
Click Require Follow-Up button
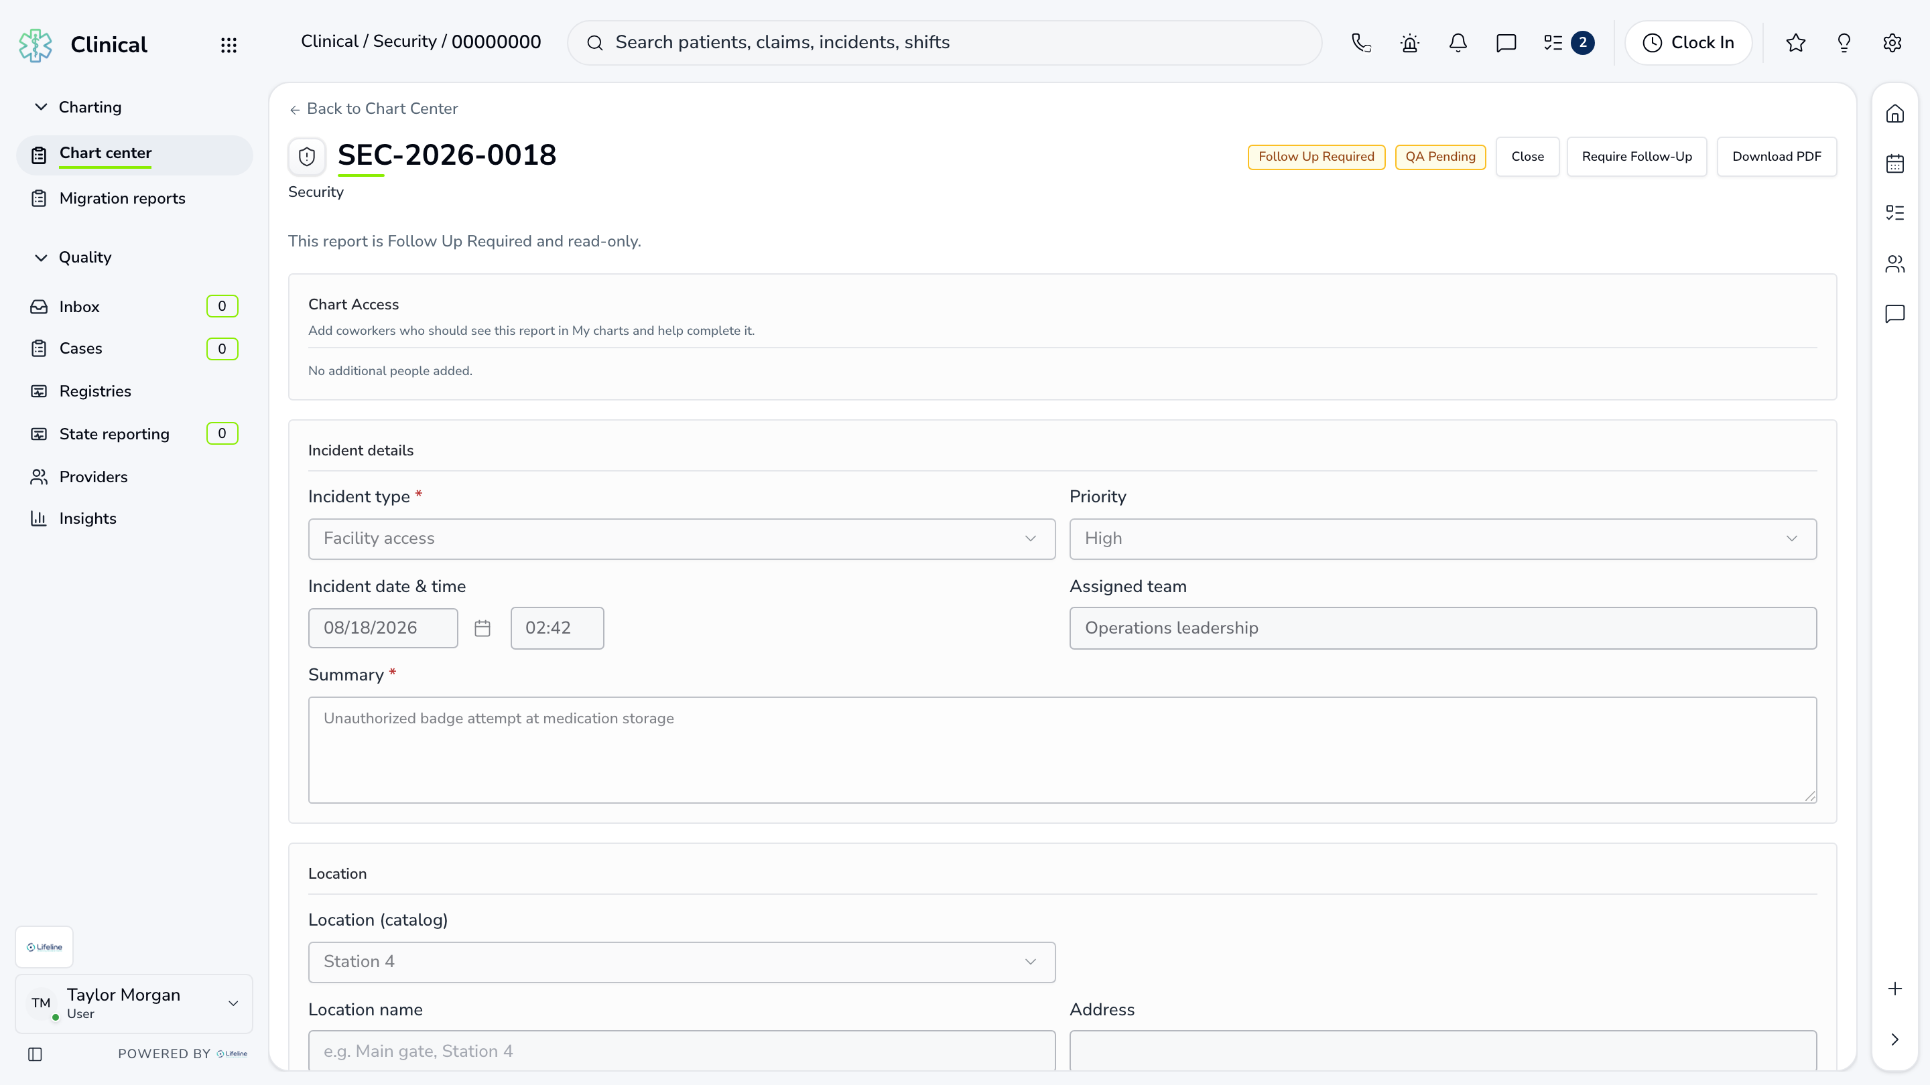pos(1636,157)
